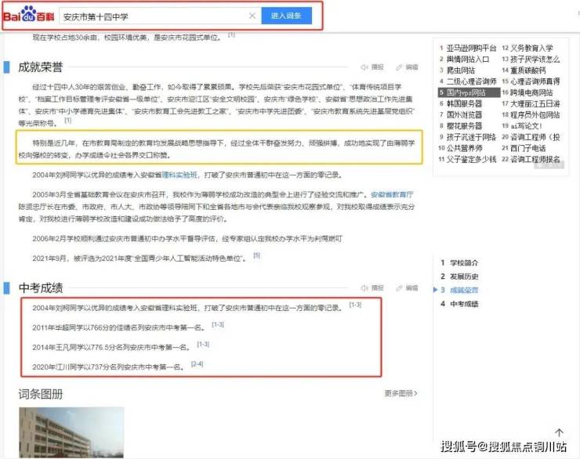The width and height of the screenshot is (580, 459).
Task: Open 更多图册 to view more photos
Action: 401,393
